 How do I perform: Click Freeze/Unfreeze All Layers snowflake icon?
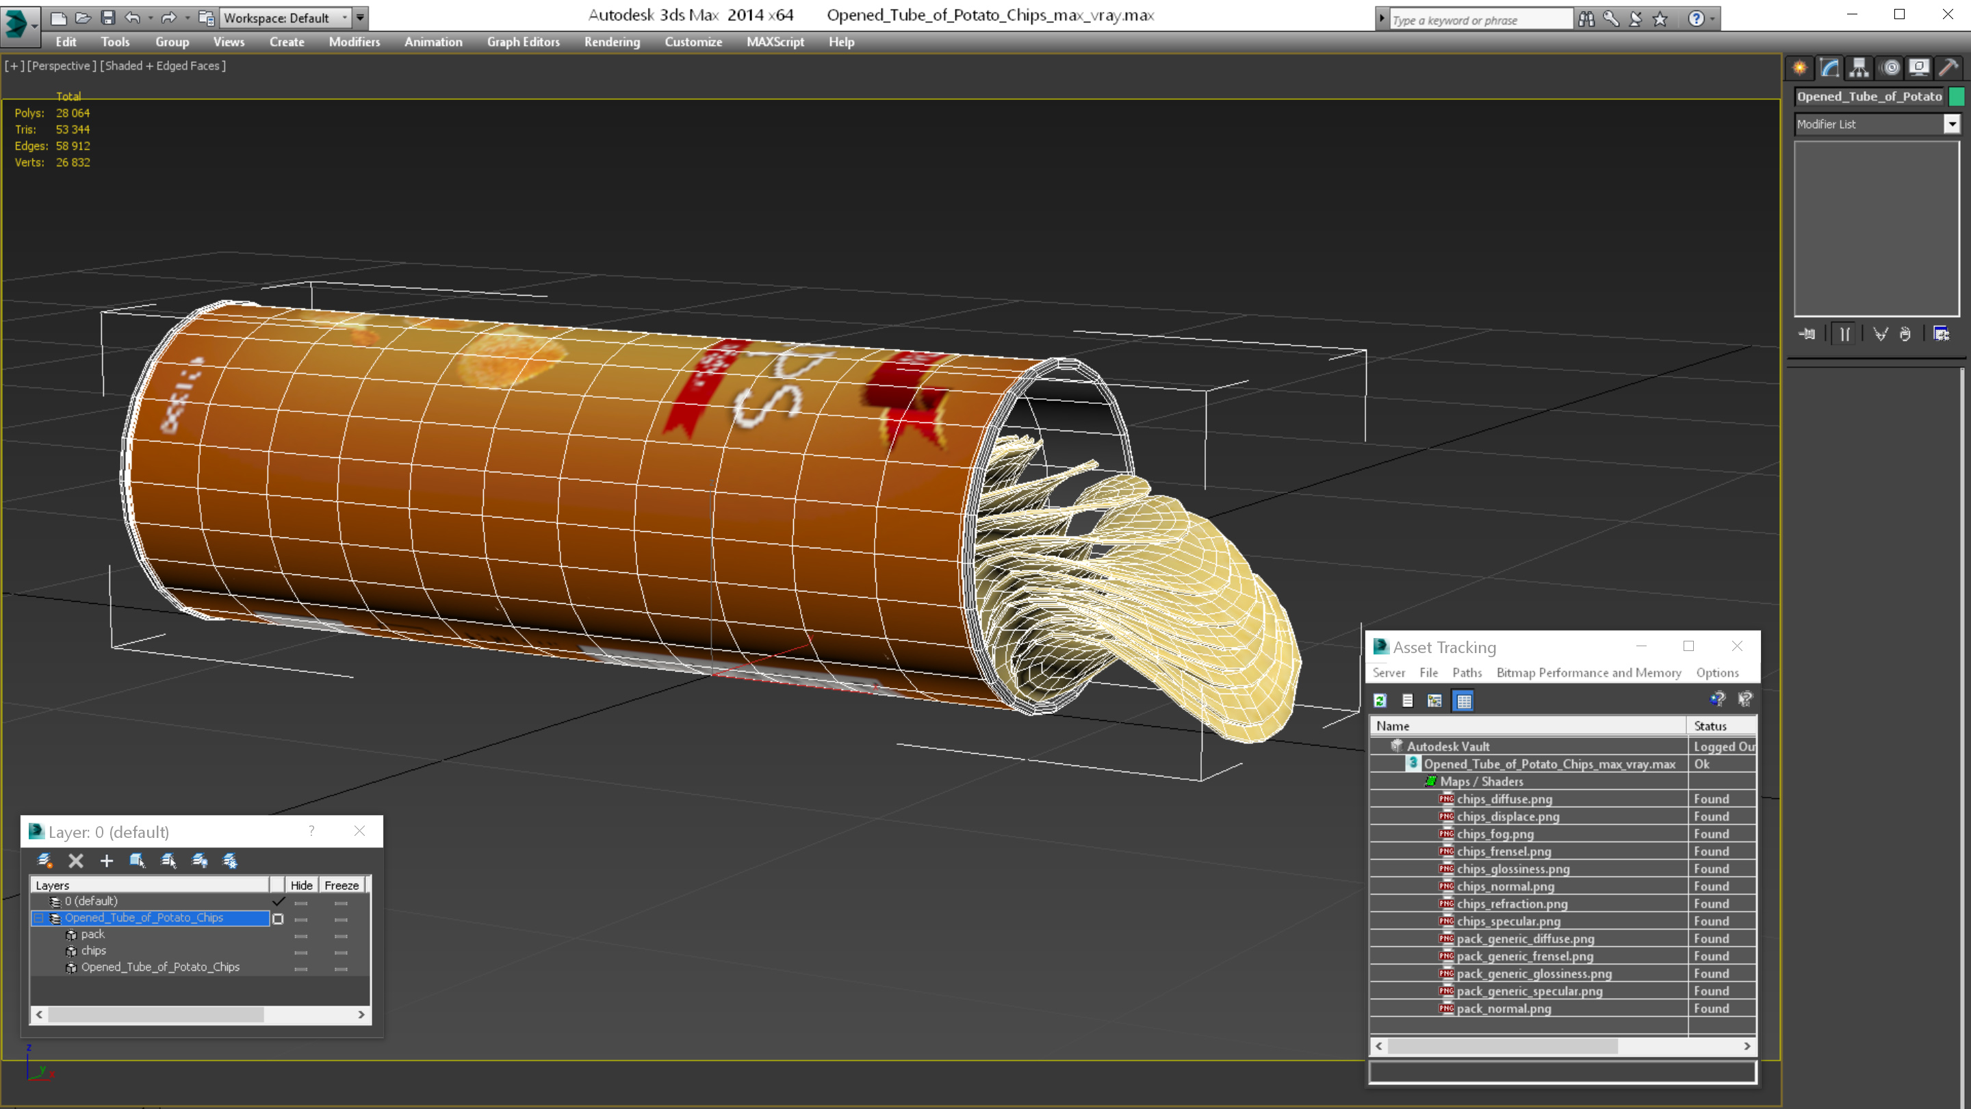pyautogui.click(x=231, y=861)
